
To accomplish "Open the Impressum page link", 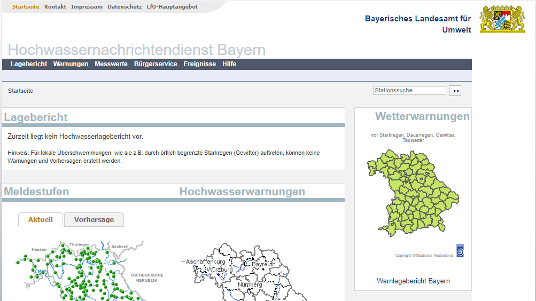I will (87, 7).
